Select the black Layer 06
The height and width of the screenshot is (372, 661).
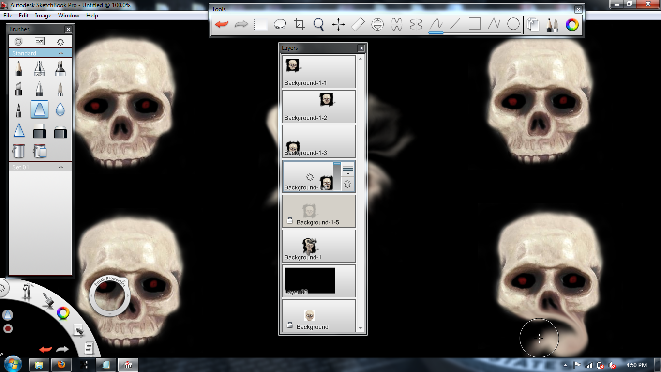(x=319, y=281)
